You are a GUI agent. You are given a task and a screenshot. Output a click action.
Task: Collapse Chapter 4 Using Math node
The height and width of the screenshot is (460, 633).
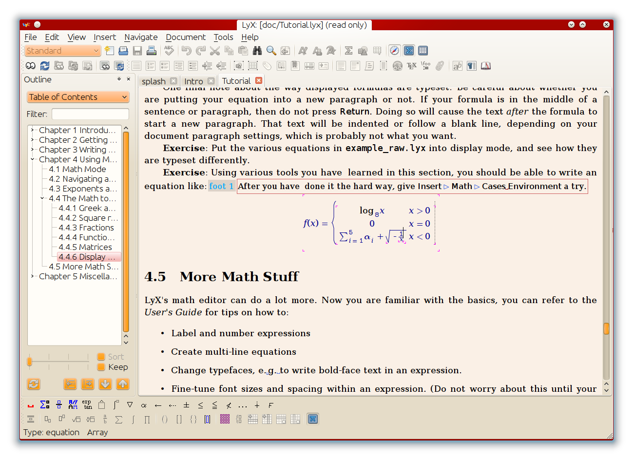pos(32,159)
